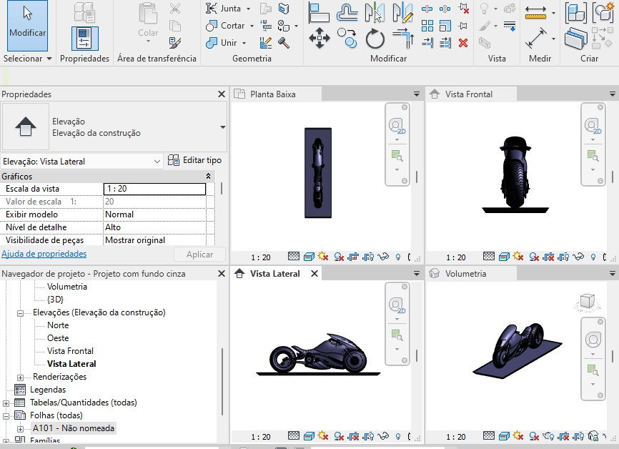
Task: Click the Unpin tool with red X
Action: point(463,9)
